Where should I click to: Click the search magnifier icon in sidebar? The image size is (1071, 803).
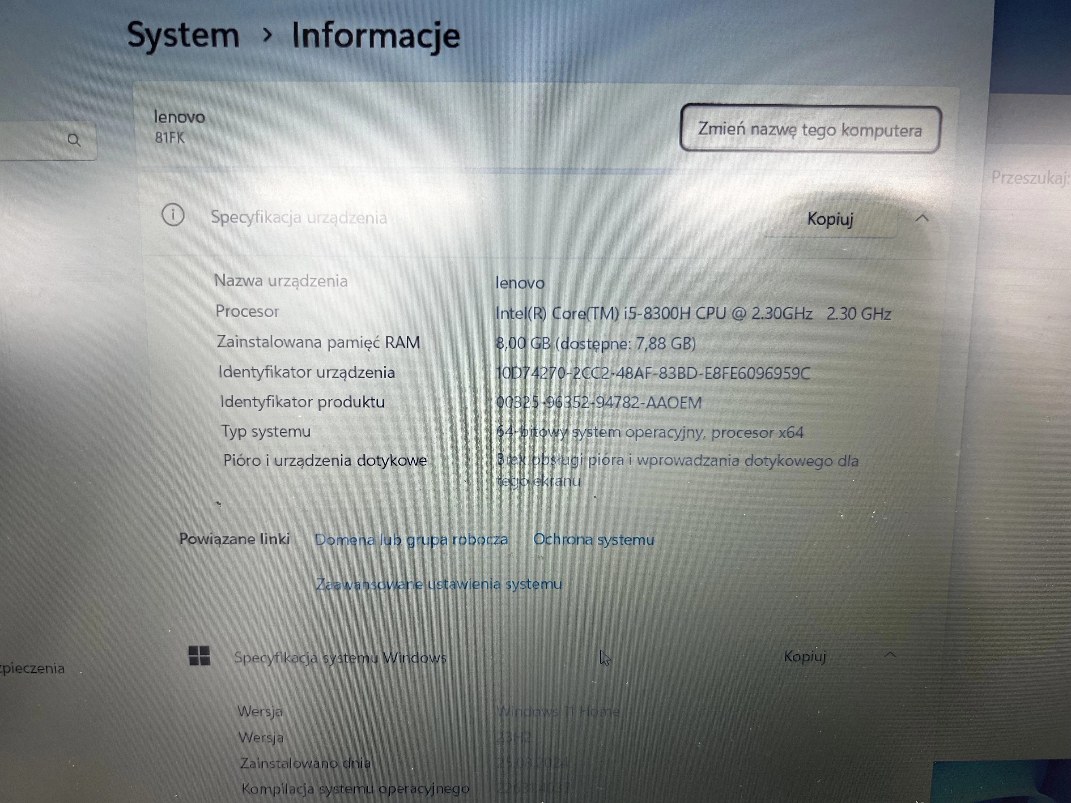click(74, 140)
